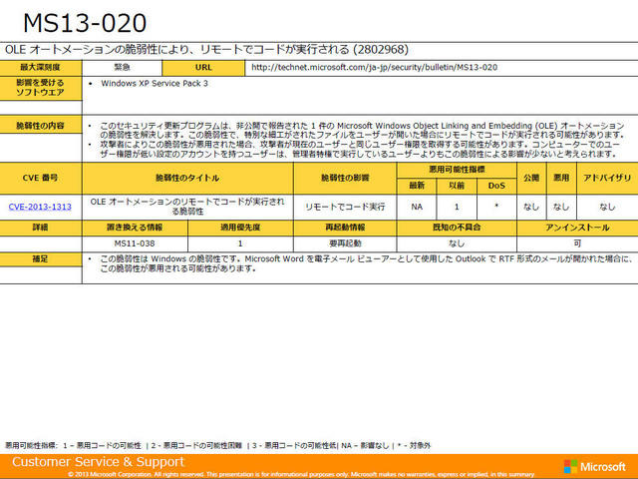Click the アンインストール header
Viewport: 638px width, 479px height.
coord(577,228)
